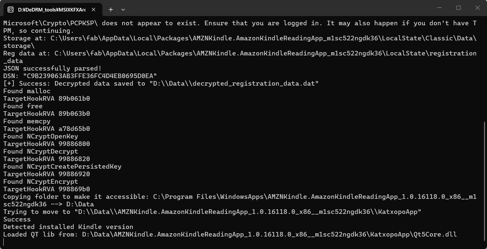Screen dimensions: 487x249
Task: Click the "JSON successfully parsed!" line
Action: pyautogui.click(x=53, y=68)
